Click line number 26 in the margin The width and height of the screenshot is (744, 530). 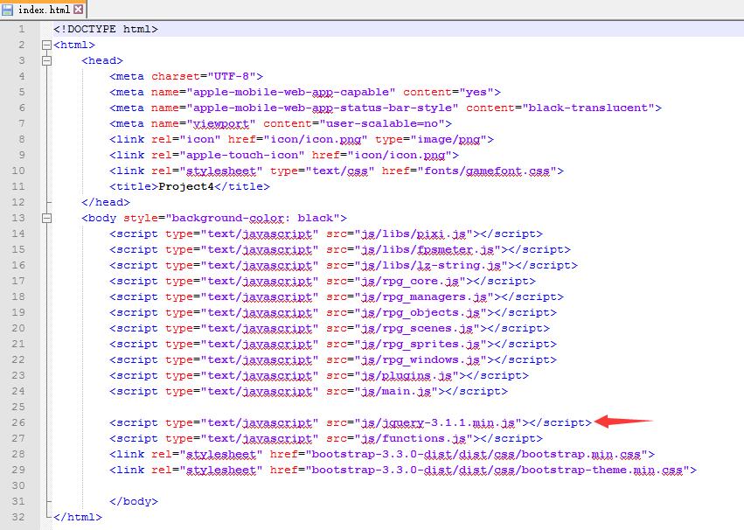(x=18, y=422)
